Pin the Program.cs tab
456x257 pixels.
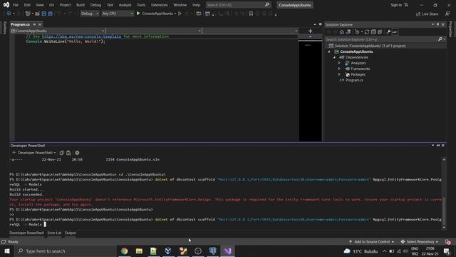click(x=34, y=24)
